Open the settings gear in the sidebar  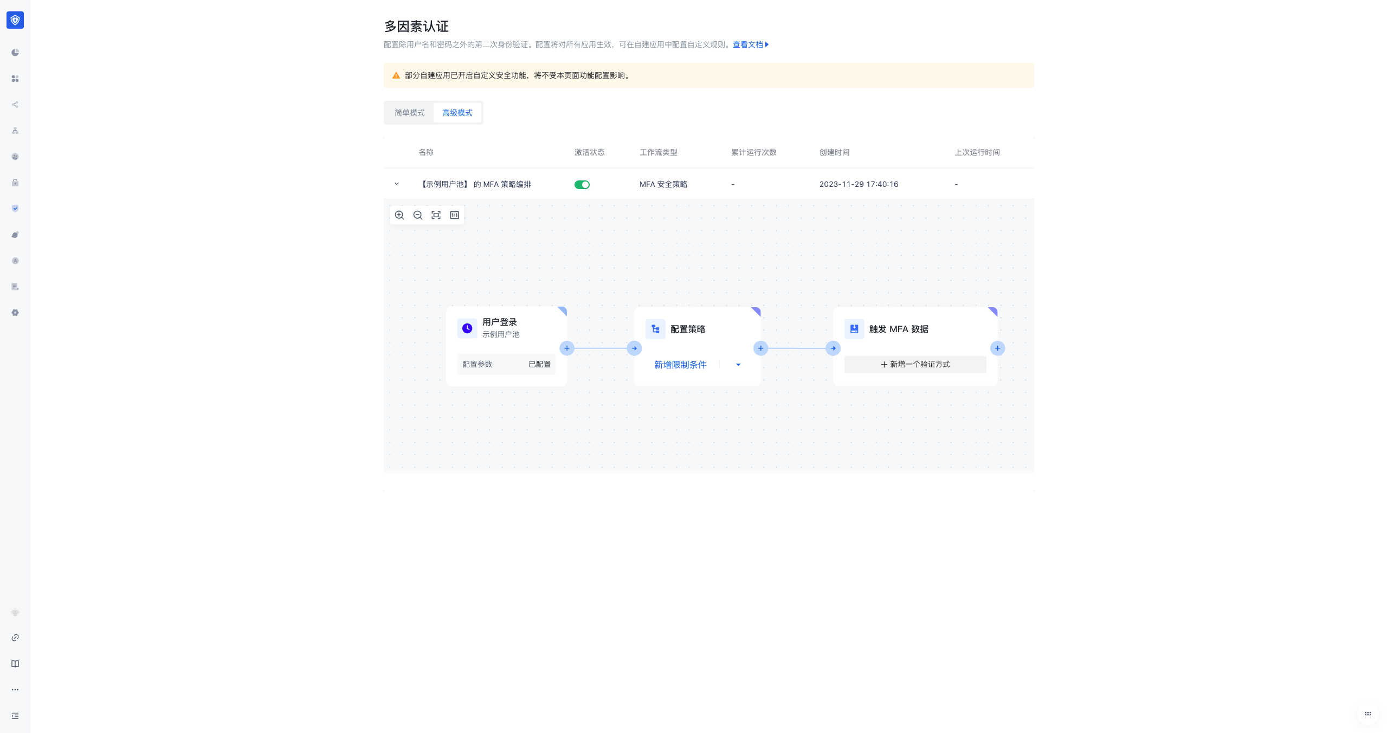click(15, 313)
